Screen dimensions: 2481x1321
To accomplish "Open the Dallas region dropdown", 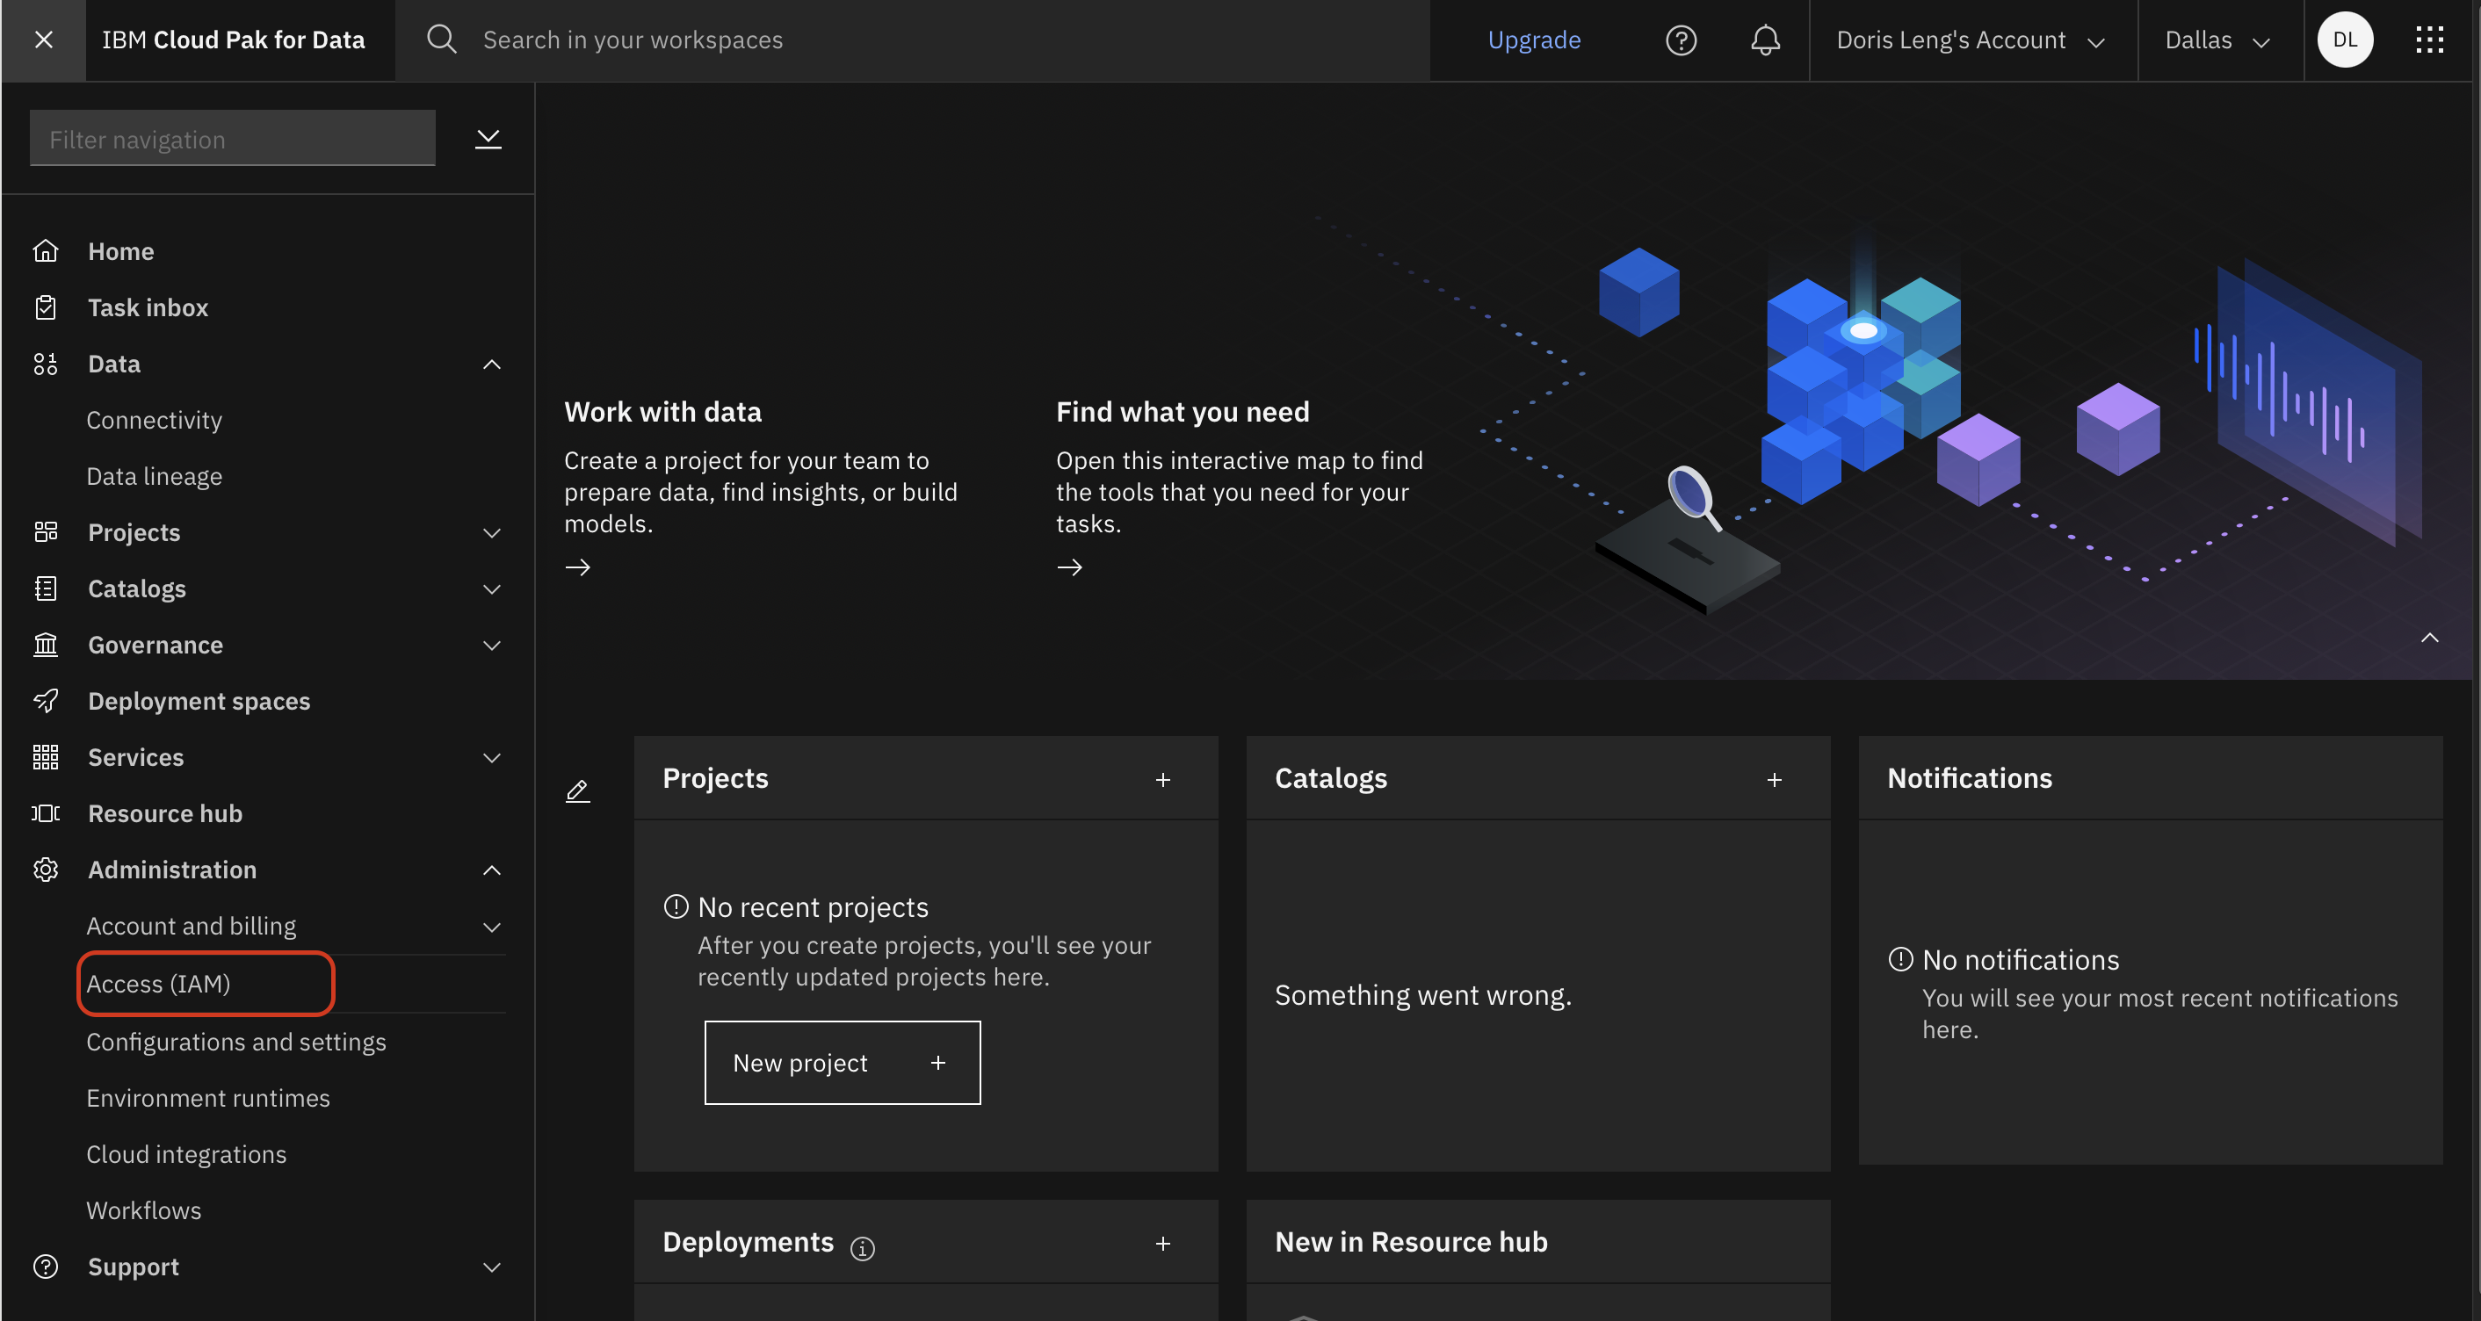I will tap(2219, 40).
